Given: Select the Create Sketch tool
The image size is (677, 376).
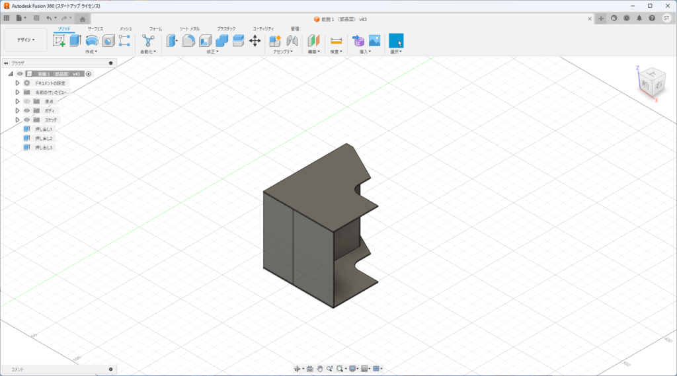Looking at the screenshot, I should (x=59, y=40).
